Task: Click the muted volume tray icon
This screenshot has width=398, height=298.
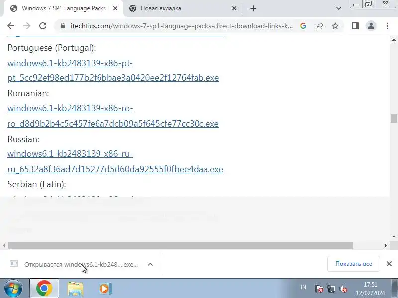Action: tap(343, 289)
